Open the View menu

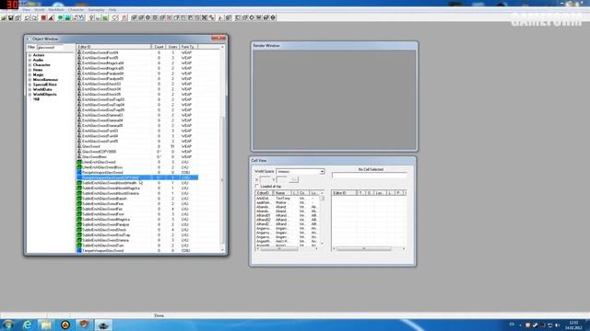pos(27,10)
